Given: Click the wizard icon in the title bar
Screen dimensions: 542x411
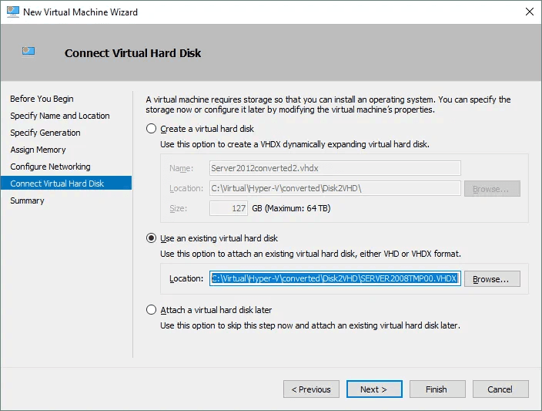Looking at the screenshot, I should click(x=12, y=12).
